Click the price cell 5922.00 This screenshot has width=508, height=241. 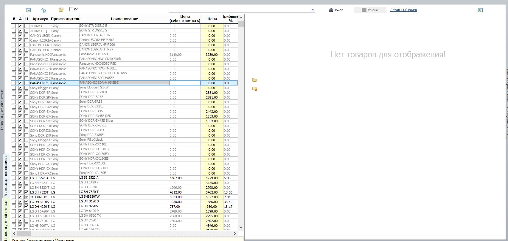(212, 197)
